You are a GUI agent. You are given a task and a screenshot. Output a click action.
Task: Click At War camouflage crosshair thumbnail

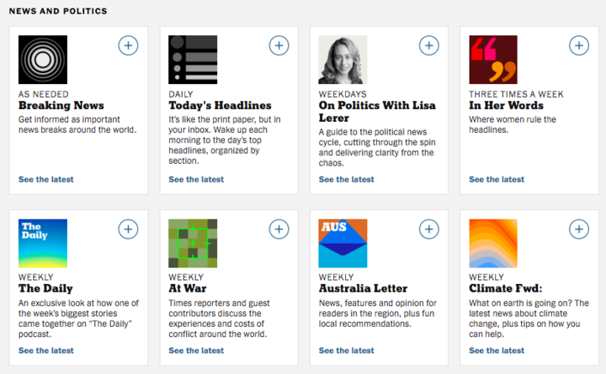click(193, 244)
